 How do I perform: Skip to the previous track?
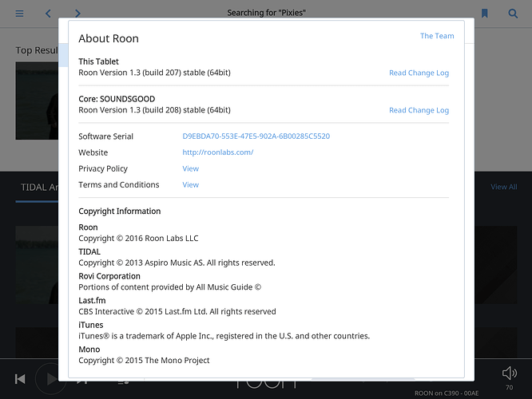[20, 379]
